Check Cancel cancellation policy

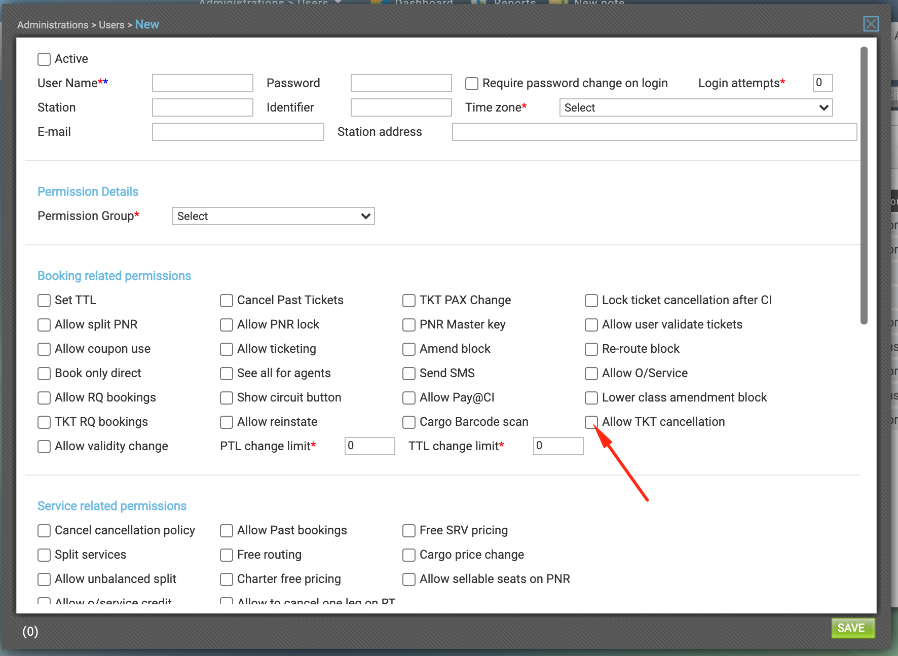click(x=44, y=531)
